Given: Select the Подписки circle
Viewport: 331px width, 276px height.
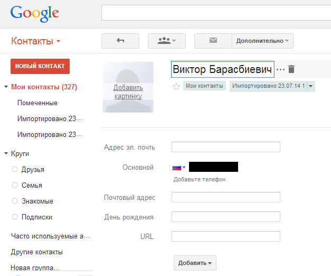Looking at the screenshot, I should [x=15, y=217].
